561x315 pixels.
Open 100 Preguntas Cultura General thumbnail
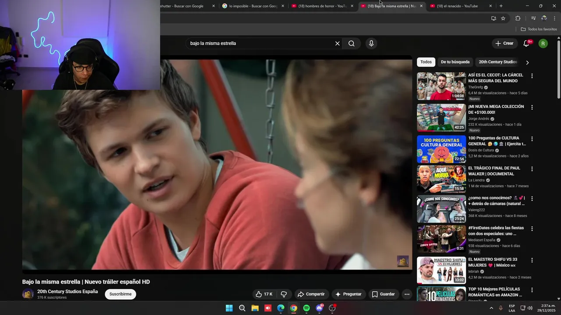[441, 149]
